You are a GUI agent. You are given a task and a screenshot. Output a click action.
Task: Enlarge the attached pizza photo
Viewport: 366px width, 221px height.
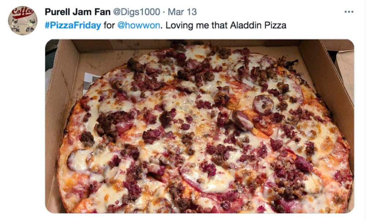199,126
